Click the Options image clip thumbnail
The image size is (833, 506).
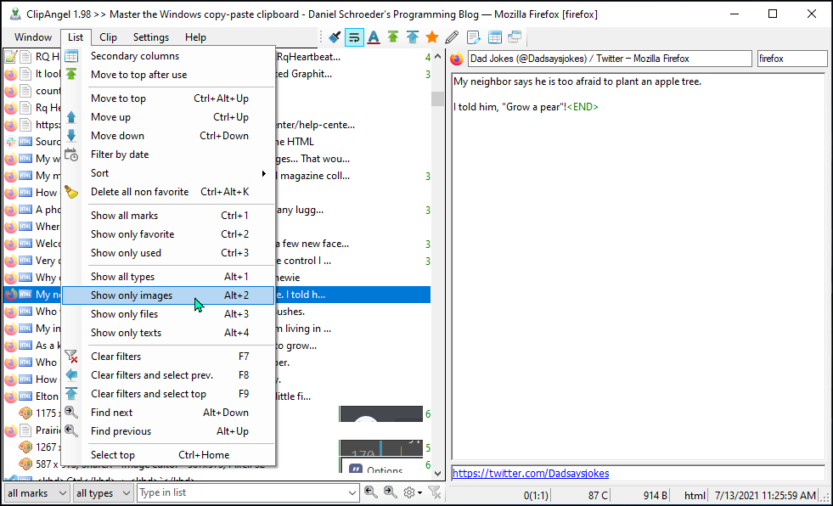click(381, 466)
